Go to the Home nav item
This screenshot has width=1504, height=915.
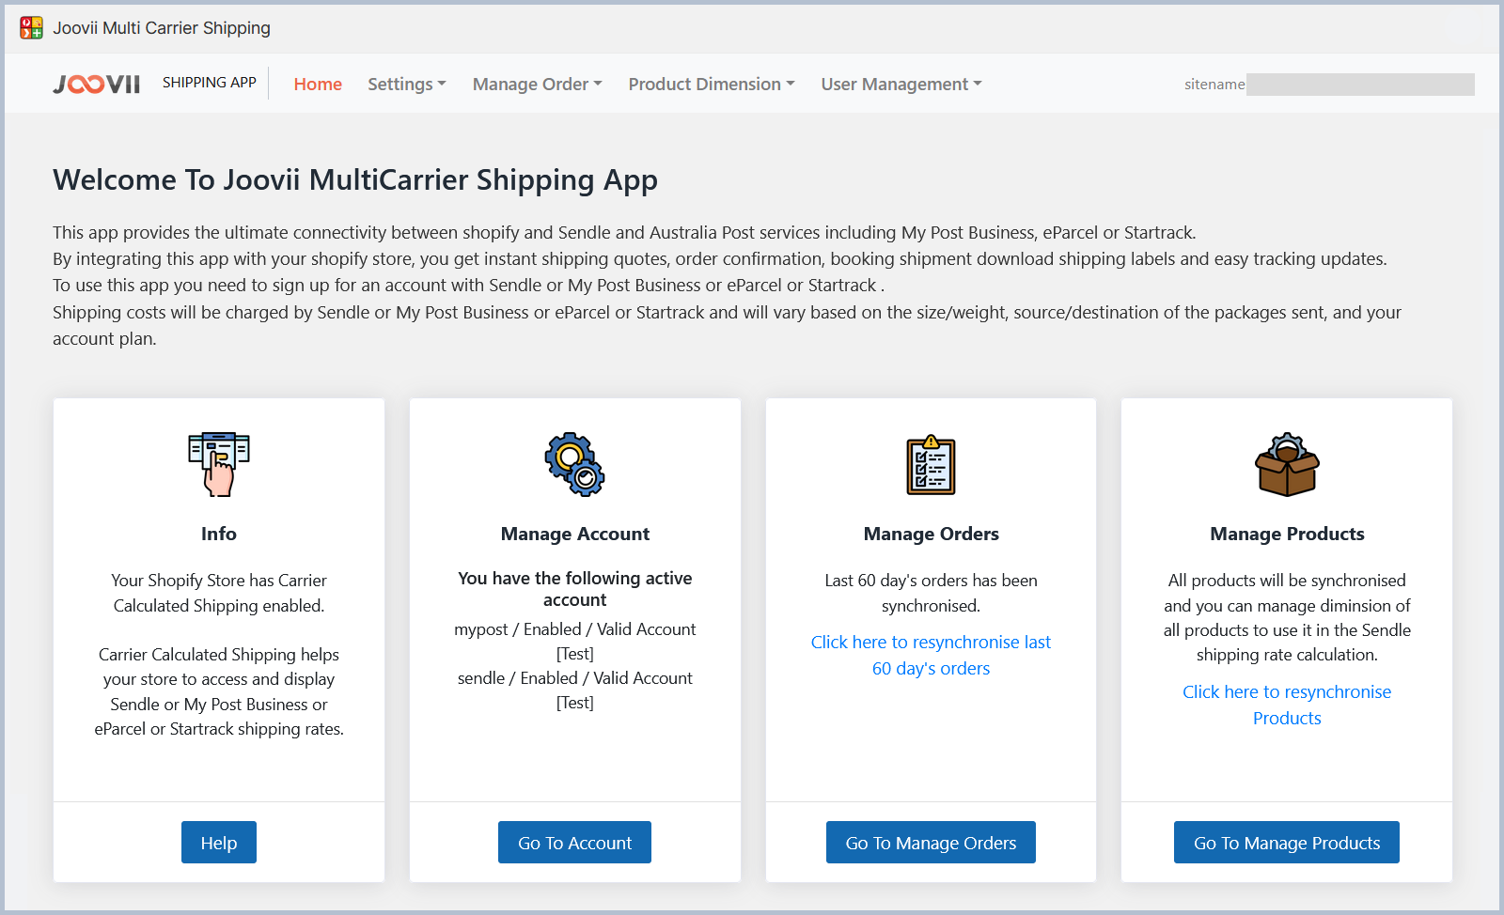click(x=318, y=85)
